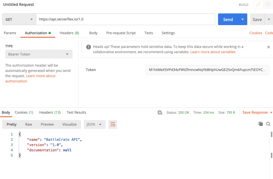
Task: Expand the Send button options arrow
Action: 243,19
